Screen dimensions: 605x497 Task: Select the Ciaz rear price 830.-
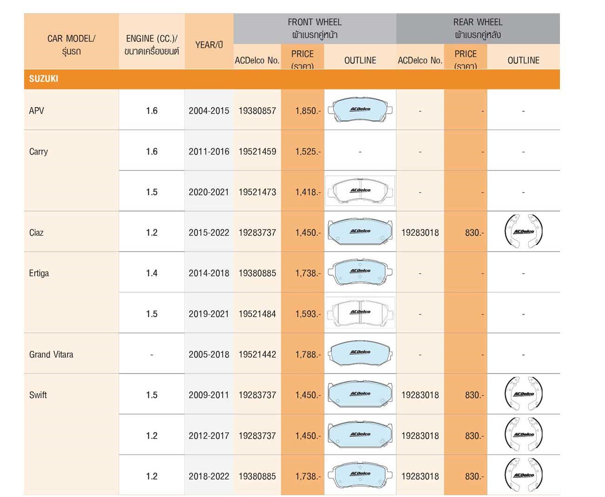tap(474, 232)
